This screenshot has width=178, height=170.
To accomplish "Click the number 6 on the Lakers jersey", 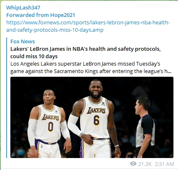I will [x=96, y=120].
